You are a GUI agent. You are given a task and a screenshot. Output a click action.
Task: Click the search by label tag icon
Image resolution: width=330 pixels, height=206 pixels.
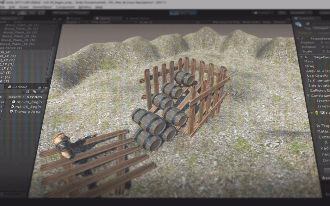[35, 92]
